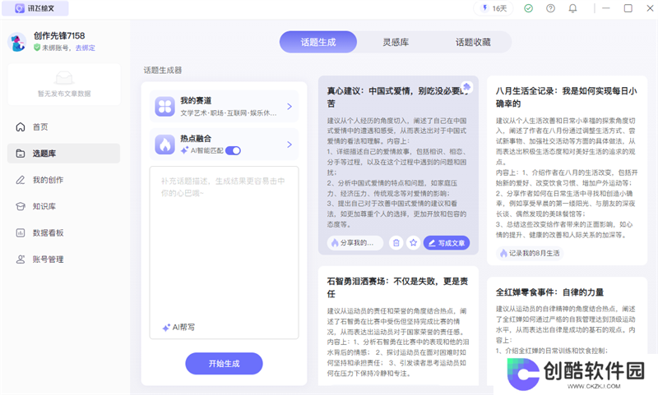
Task: Click the 分享我的... hot topic tag
Action: [x=355, y=243]
